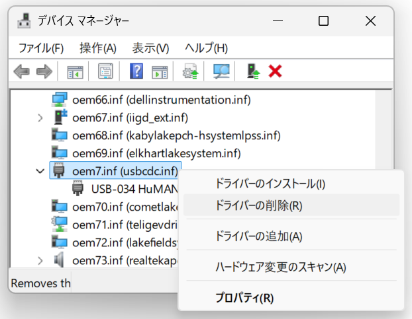The width and height of the screenshot is (412, 319).
Task: Click the Device Manager title bar icon
Action: 24,20
